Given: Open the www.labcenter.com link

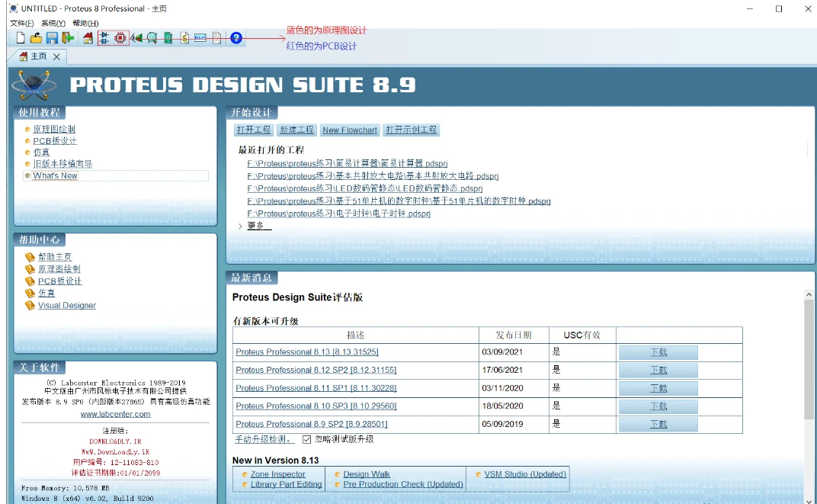Looking at the screenshot, I should coord(115,414).
